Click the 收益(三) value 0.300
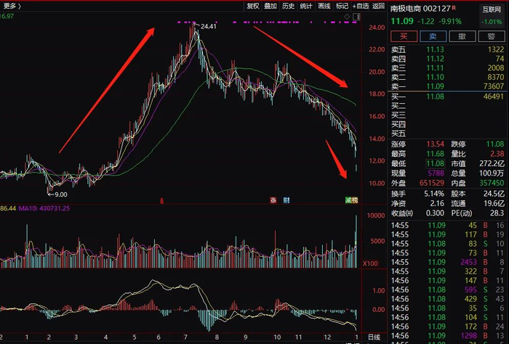The image size is (509, 344). coord(435,213)
